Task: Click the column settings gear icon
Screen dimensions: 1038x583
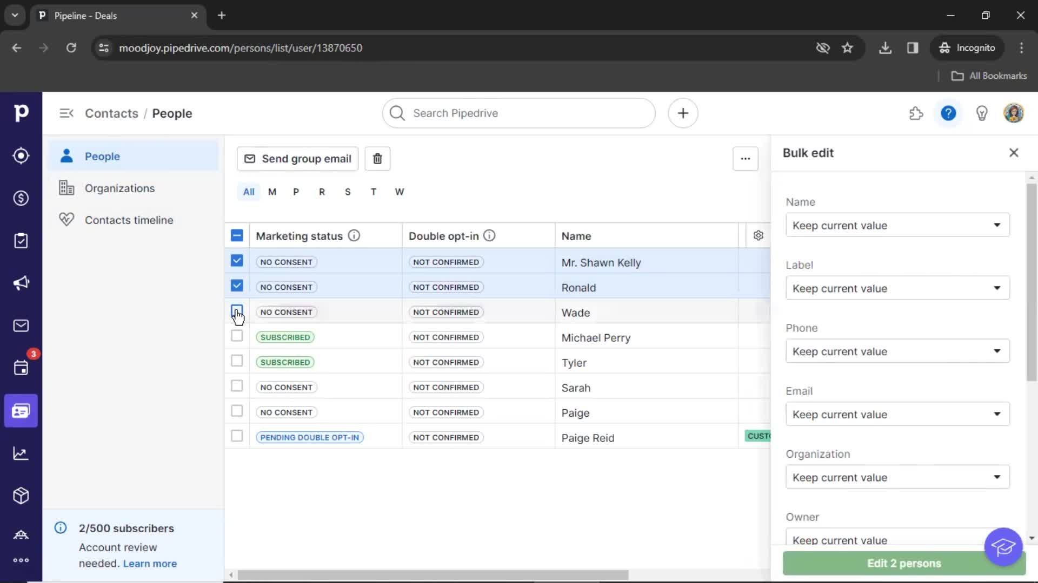Action: tap(758, 235)
